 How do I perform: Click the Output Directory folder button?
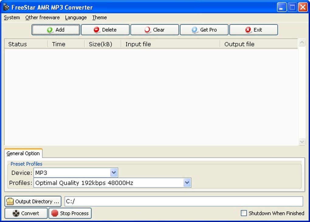click(x=33, y=201)
